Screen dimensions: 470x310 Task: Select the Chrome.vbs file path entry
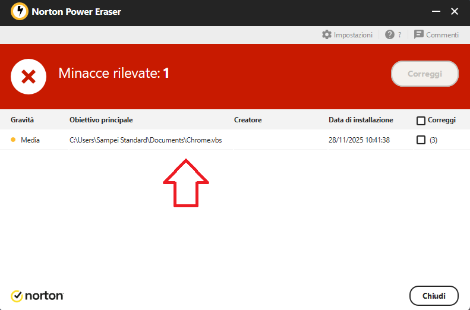click(x=146, y=140)
